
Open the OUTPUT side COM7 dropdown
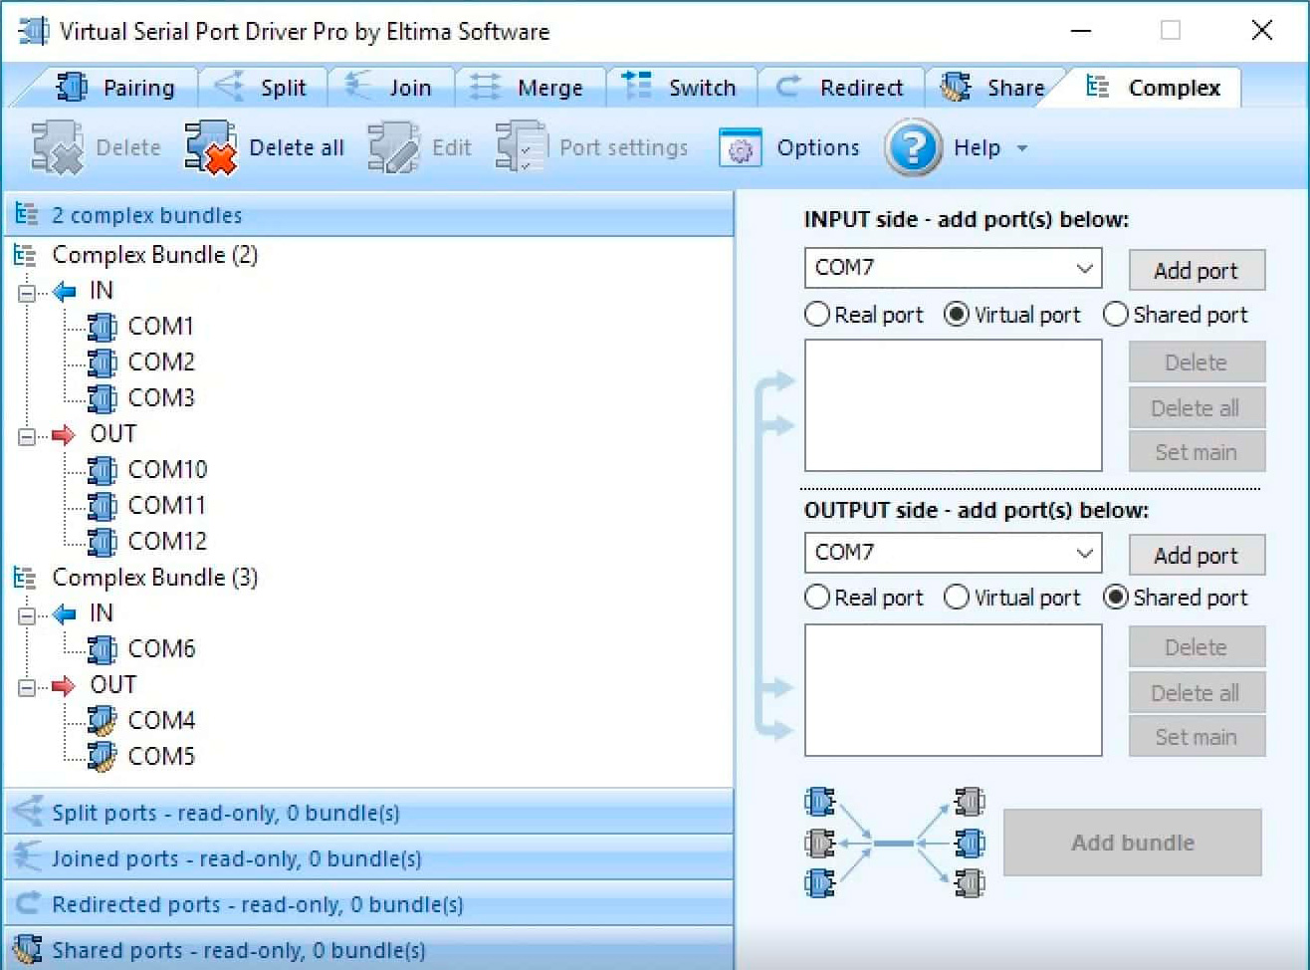tap(1084, 553)
